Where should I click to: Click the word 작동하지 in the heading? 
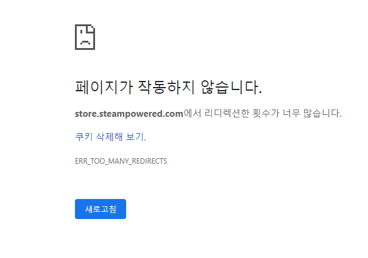coord(166,87)
